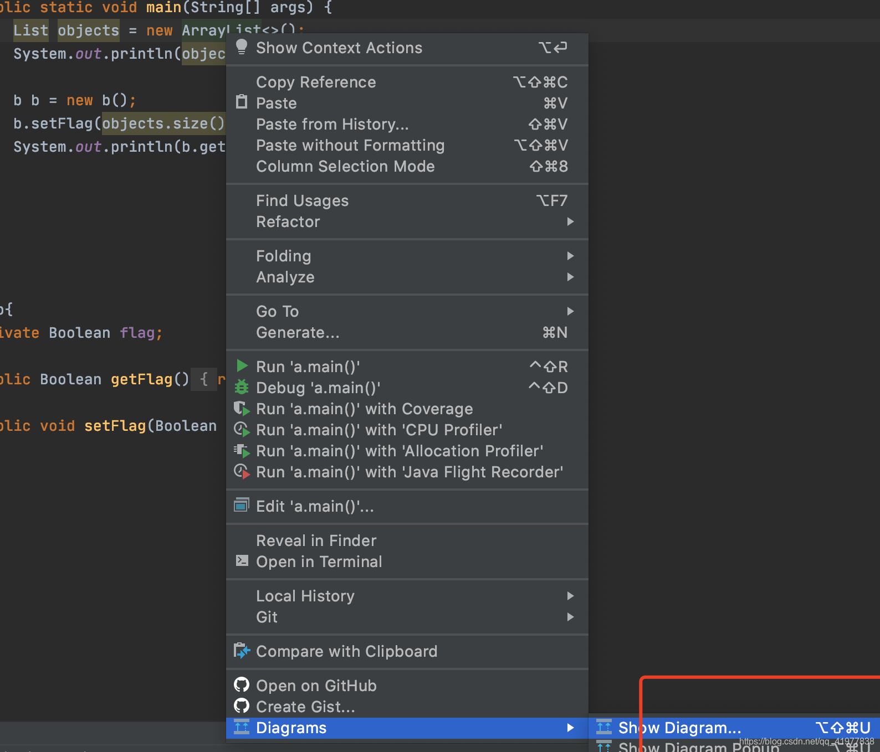Choose Edit 'a.main()'...
880x752 pixels.
pyautogui.click(x=407, y=506)
